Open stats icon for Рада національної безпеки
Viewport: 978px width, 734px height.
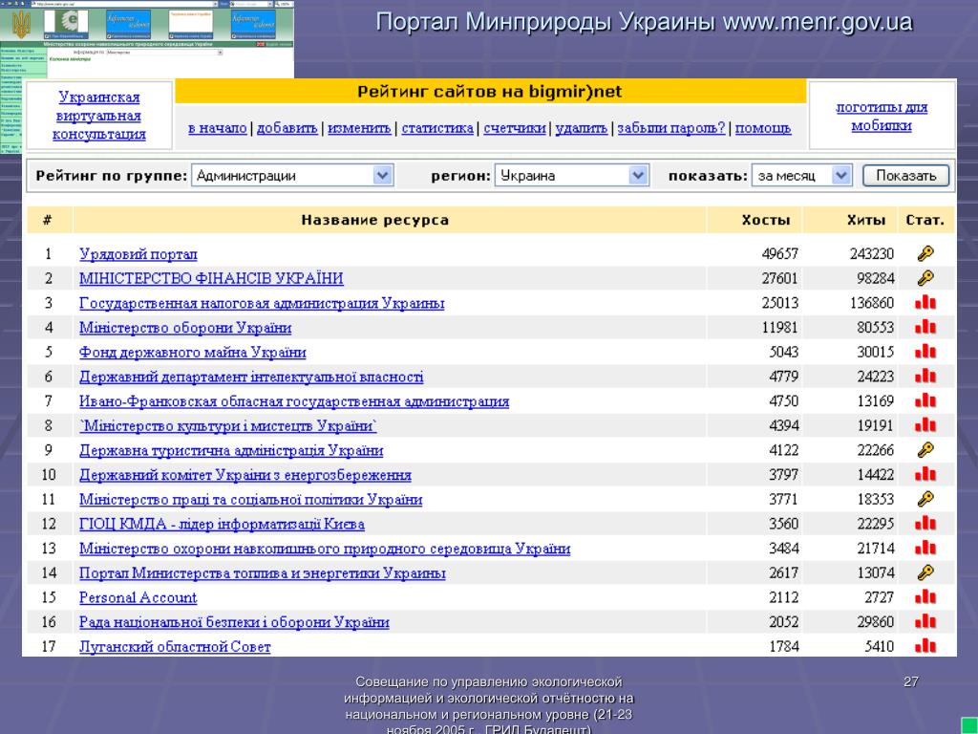coord(925,621)
